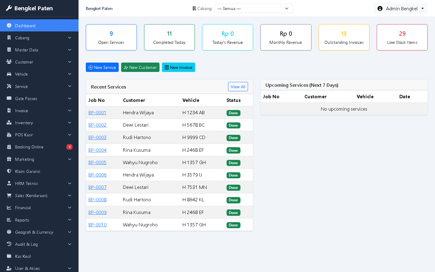The height and width of the screenshot is (272, 435).
Task: Expand the Marketing sidebar chevron
Action: tap(70, 159)
